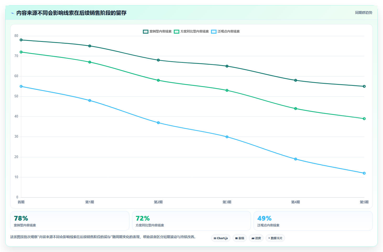Click the 表格 chip

point(240,238)
